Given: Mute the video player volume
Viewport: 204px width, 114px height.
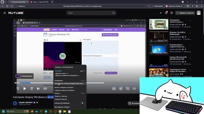Looking at the screenshot, I should click(x=45, y=89).
